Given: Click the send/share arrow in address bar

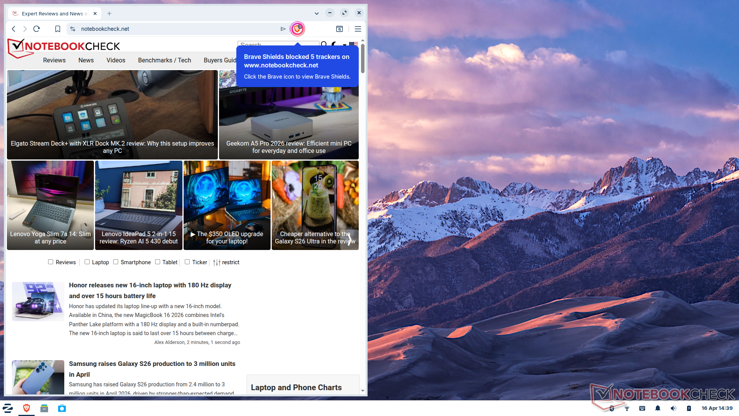Looking at the screenshot, I should [283, 29].
